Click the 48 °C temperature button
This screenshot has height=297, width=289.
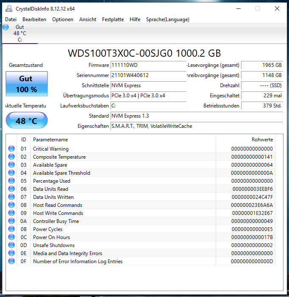click(27, 120)
